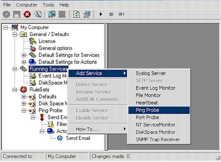
Task: Click the vertical pane splitter bar
Action: (106, 87)
